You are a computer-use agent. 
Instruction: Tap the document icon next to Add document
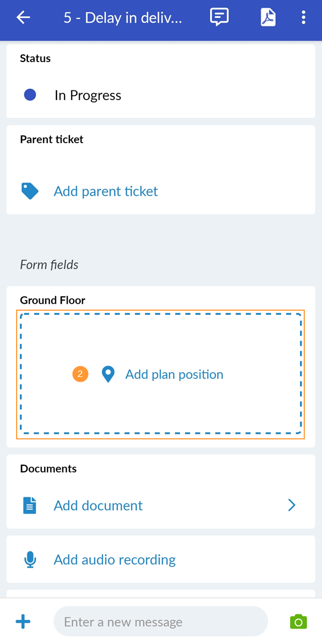31,505
